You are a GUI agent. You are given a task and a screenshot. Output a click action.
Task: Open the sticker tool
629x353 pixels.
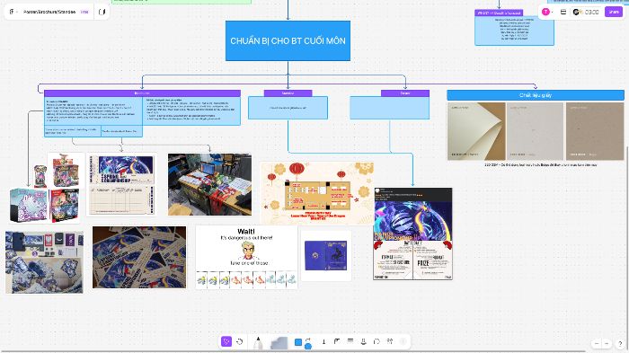pos(377,341)
